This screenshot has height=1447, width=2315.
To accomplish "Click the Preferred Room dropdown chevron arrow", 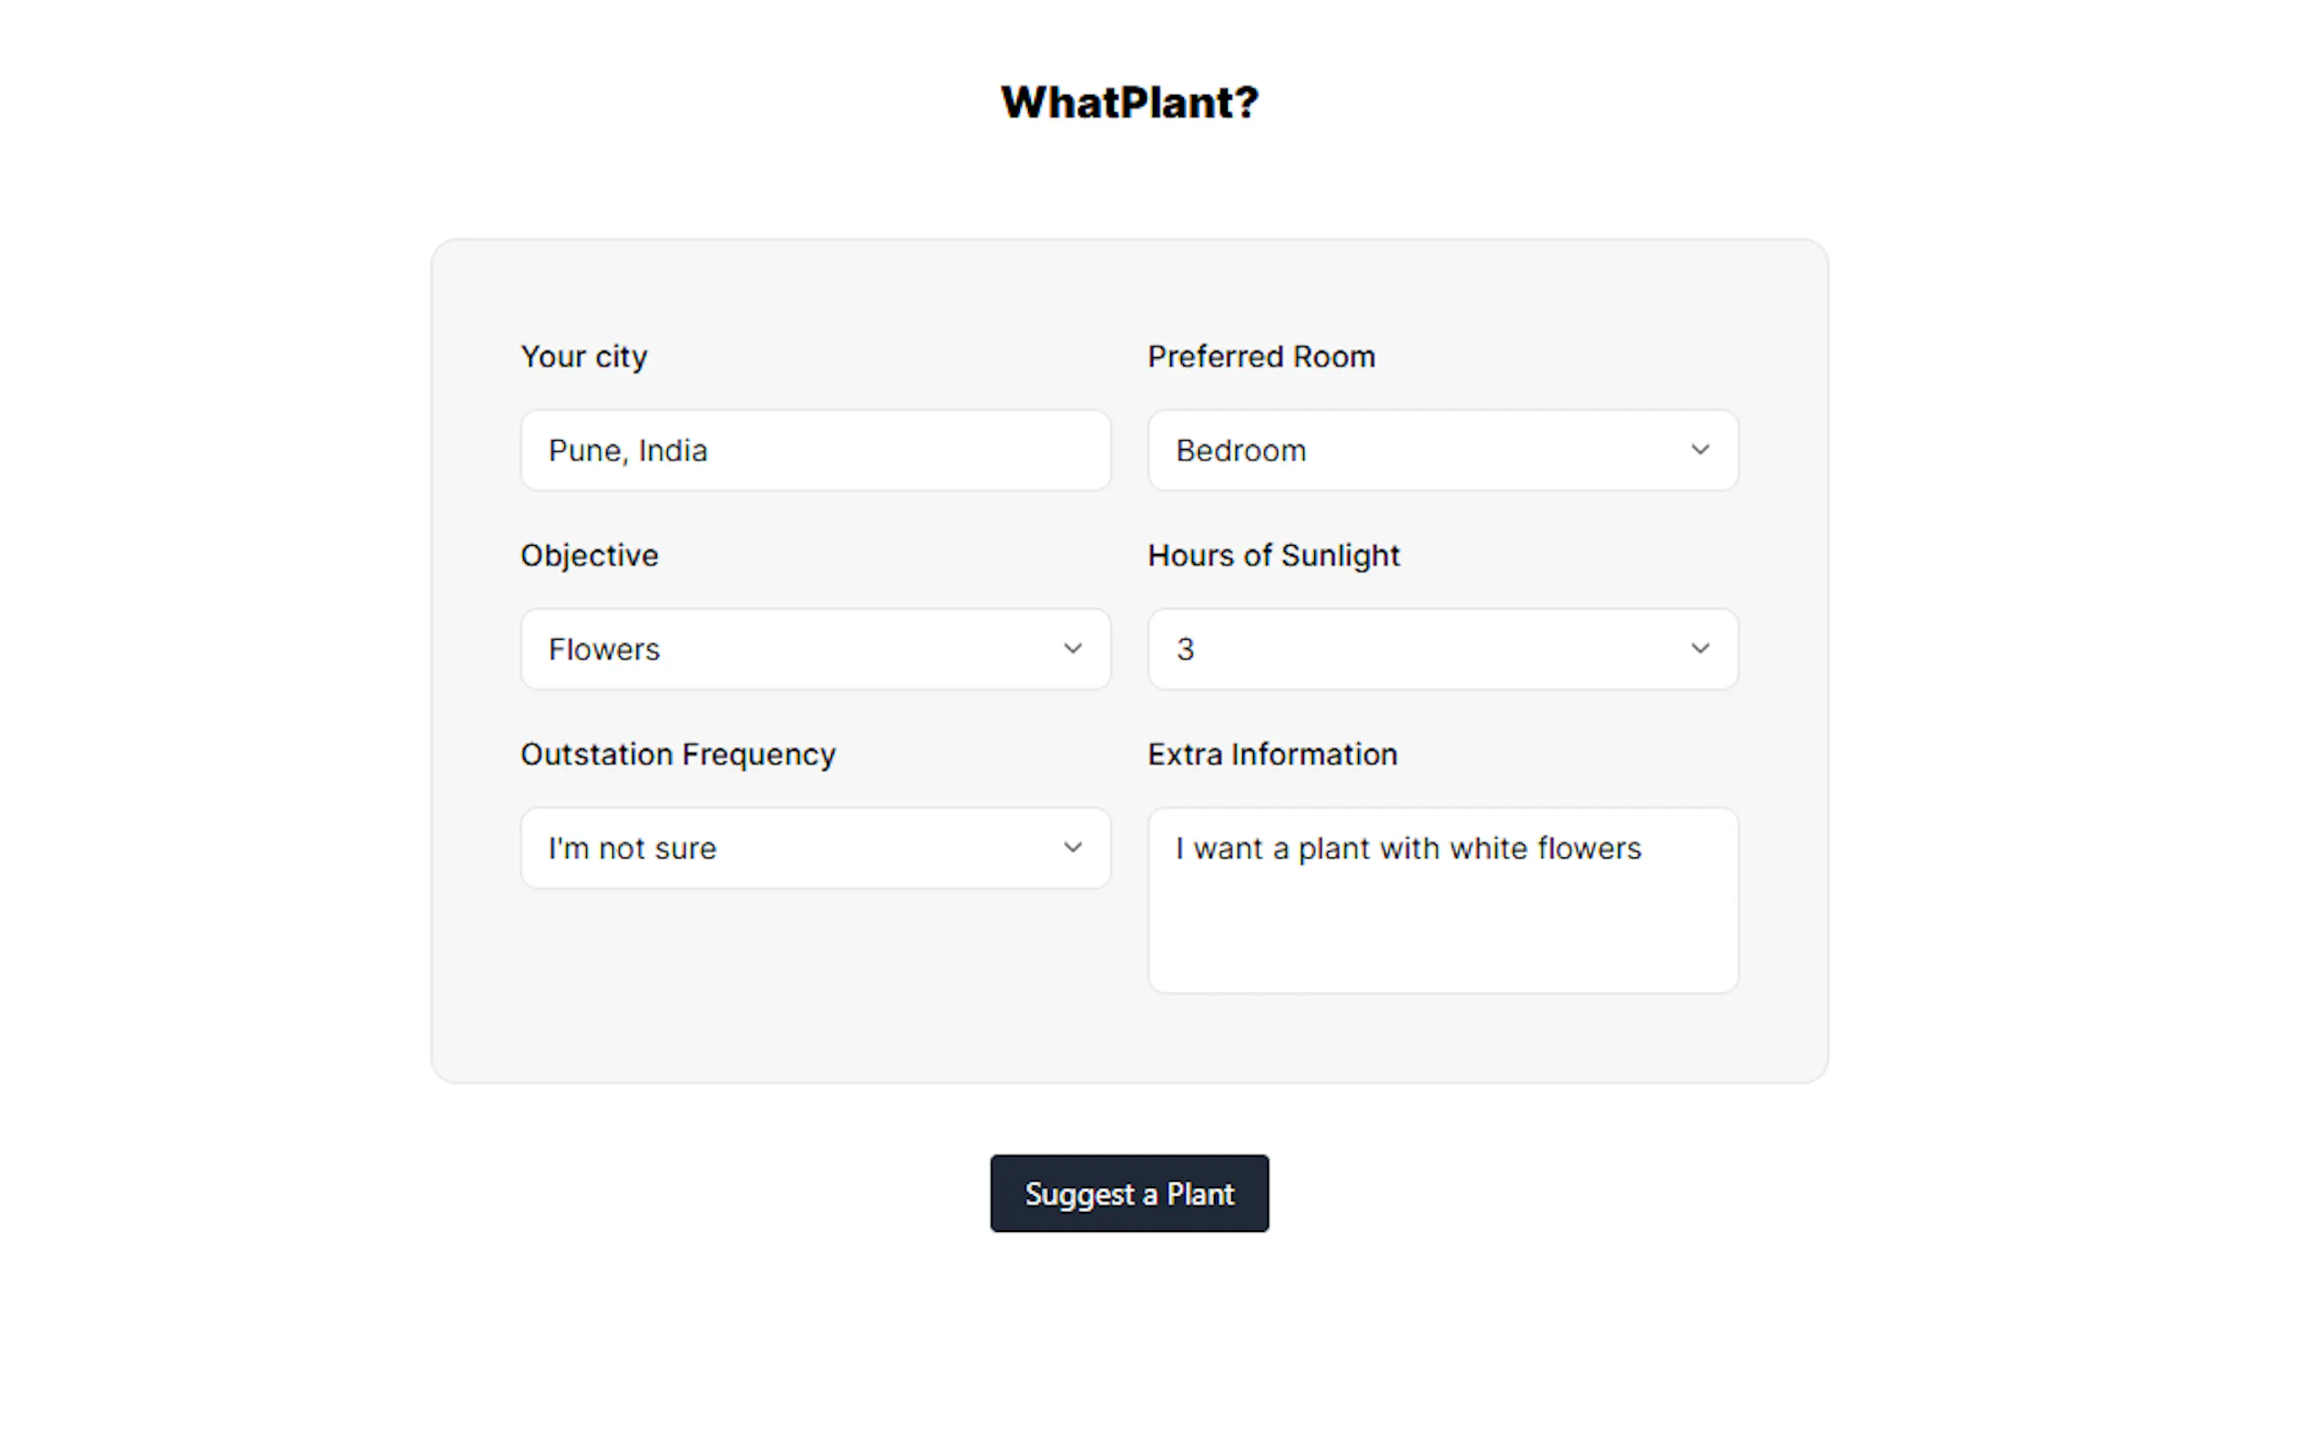I will coord(1699,450).
